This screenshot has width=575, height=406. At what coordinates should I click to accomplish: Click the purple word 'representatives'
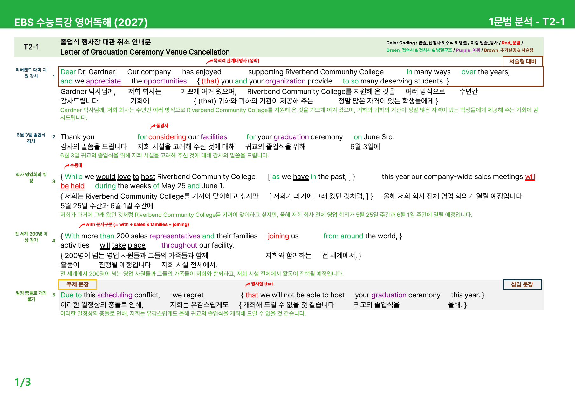[175, 236]
